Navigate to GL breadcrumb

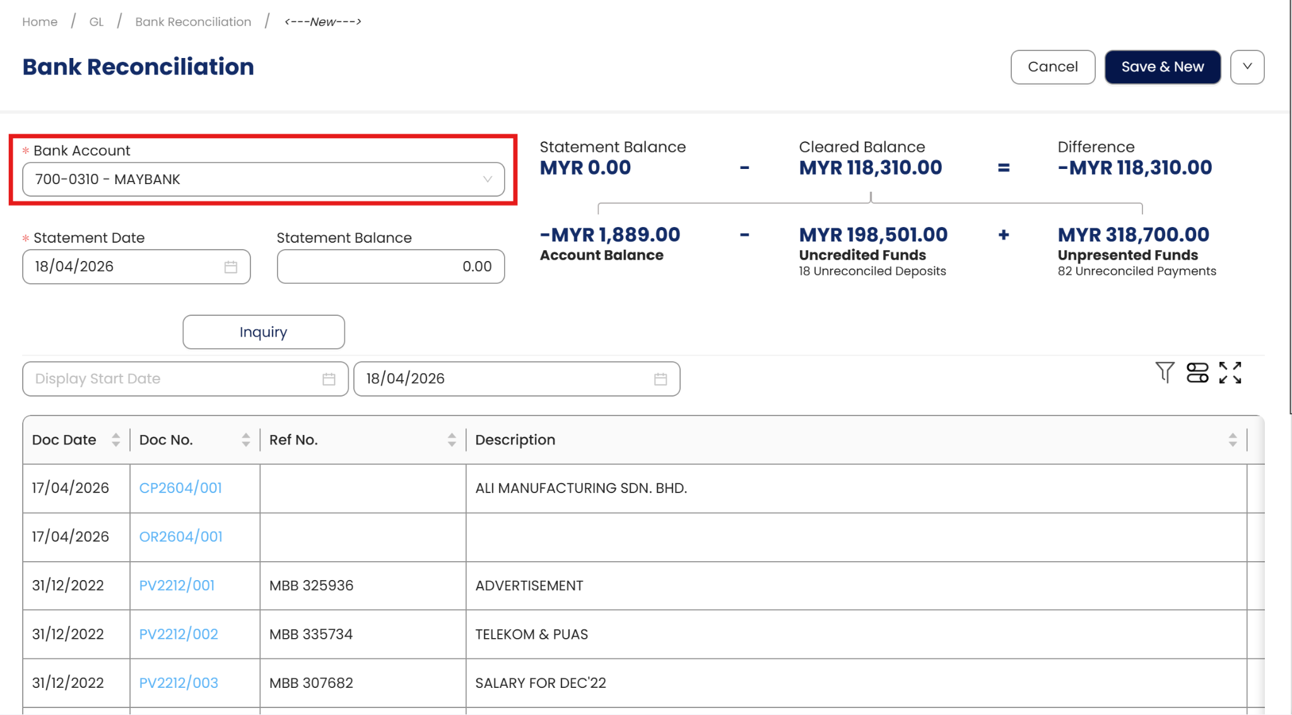coord(96,22)
